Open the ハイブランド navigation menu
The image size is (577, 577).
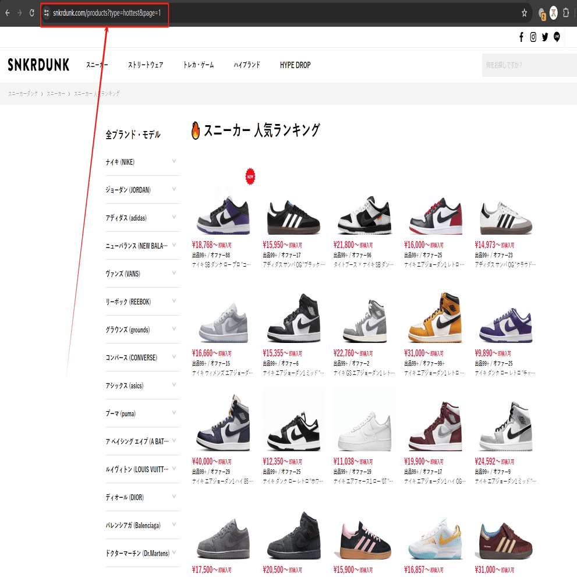(x=247, y=65)
